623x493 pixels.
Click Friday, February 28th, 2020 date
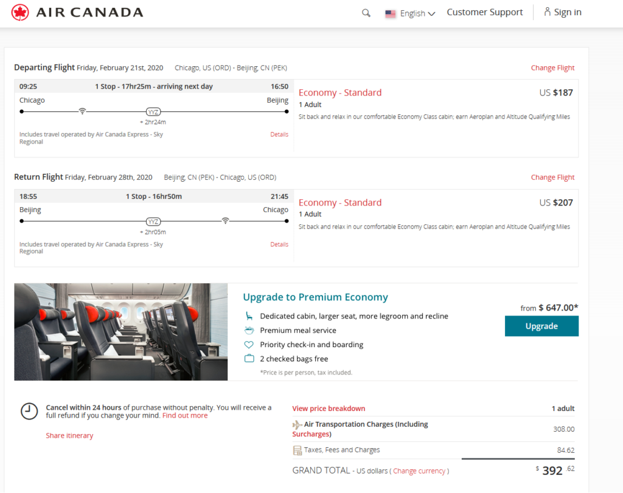coord(108,178)
